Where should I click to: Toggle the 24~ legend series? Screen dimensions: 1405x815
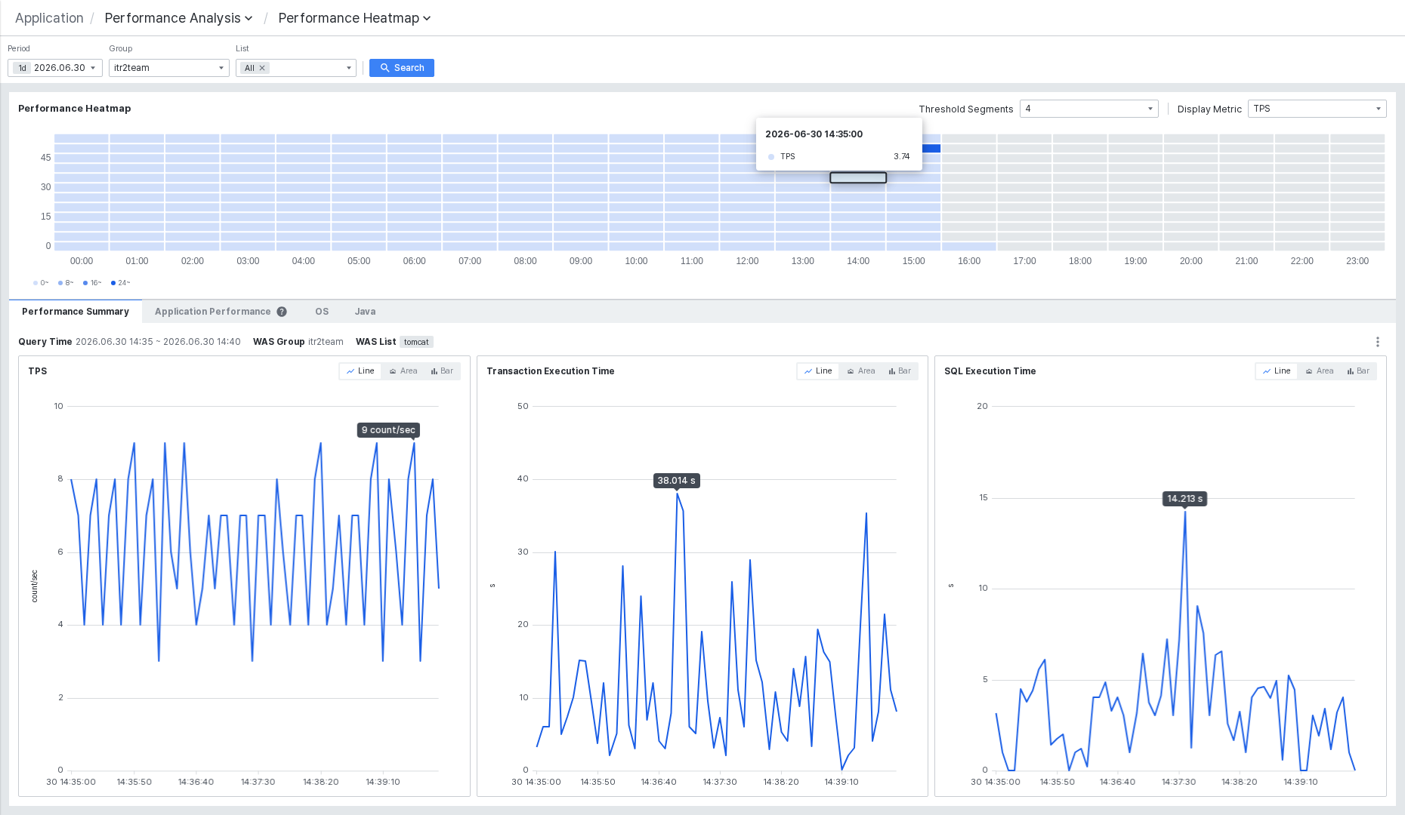tap(120, 283)
